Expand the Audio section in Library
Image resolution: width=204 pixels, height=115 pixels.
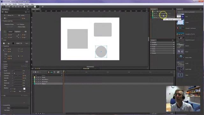click(x=151, y=49)
